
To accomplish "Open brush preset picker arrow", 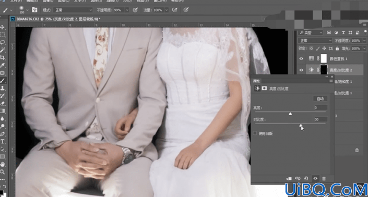I will (x=27, y=10).
